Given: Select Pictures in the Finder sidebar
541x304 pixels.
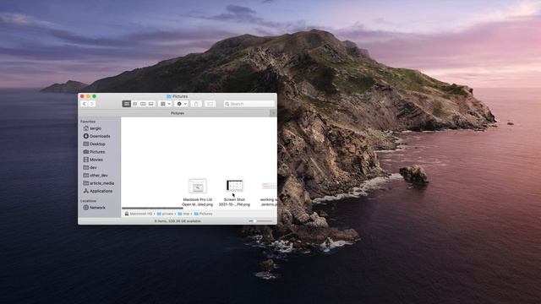Looking at the screenshot, I should click(94, 152).
